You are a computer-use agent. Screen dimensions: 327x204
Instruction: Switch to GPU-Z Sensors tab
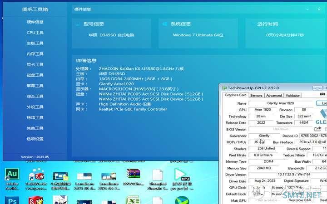click(256, 95)
